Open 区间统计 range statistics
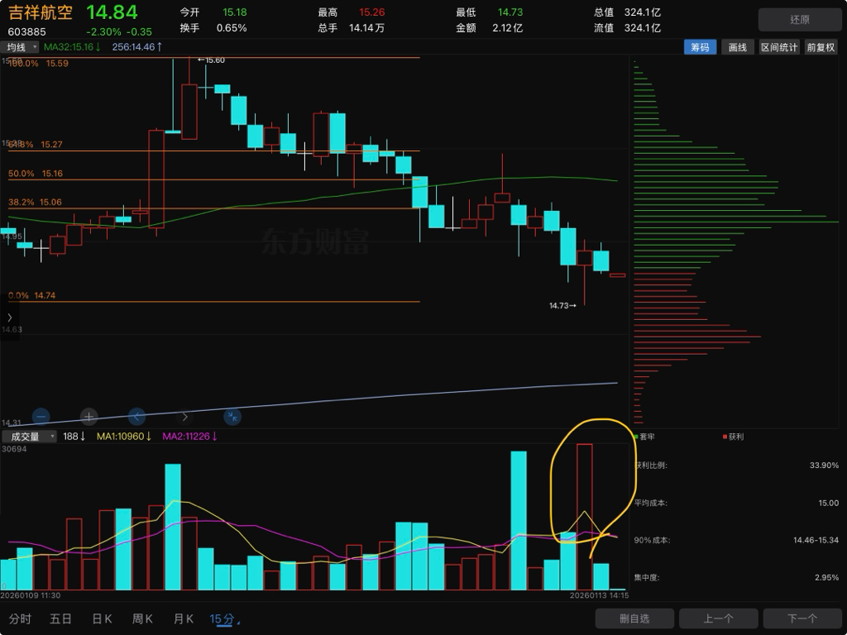 coord(779,47)
